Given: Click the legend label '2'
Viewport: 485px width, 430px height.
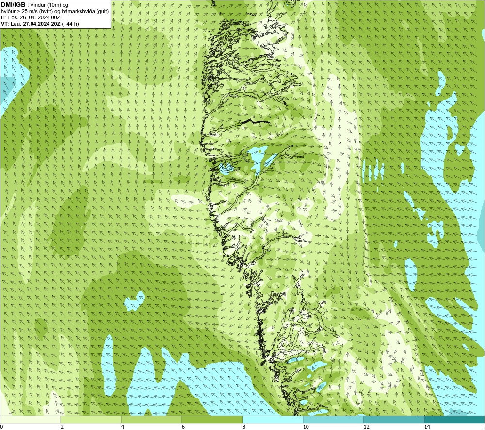Looking at the screenshot, I should [62, 427].
